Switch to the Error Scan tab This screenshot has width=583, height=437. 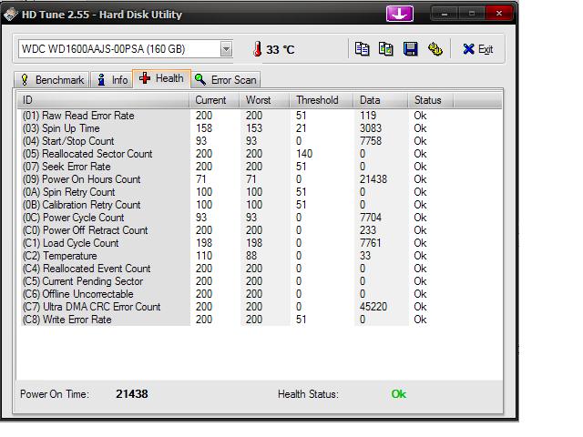pyautogui.click(x=225, y=80)
